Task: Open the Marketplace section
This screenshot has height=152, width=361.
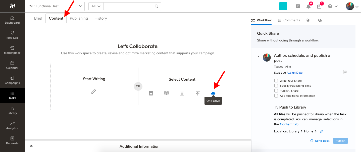Action: point(12,50)
